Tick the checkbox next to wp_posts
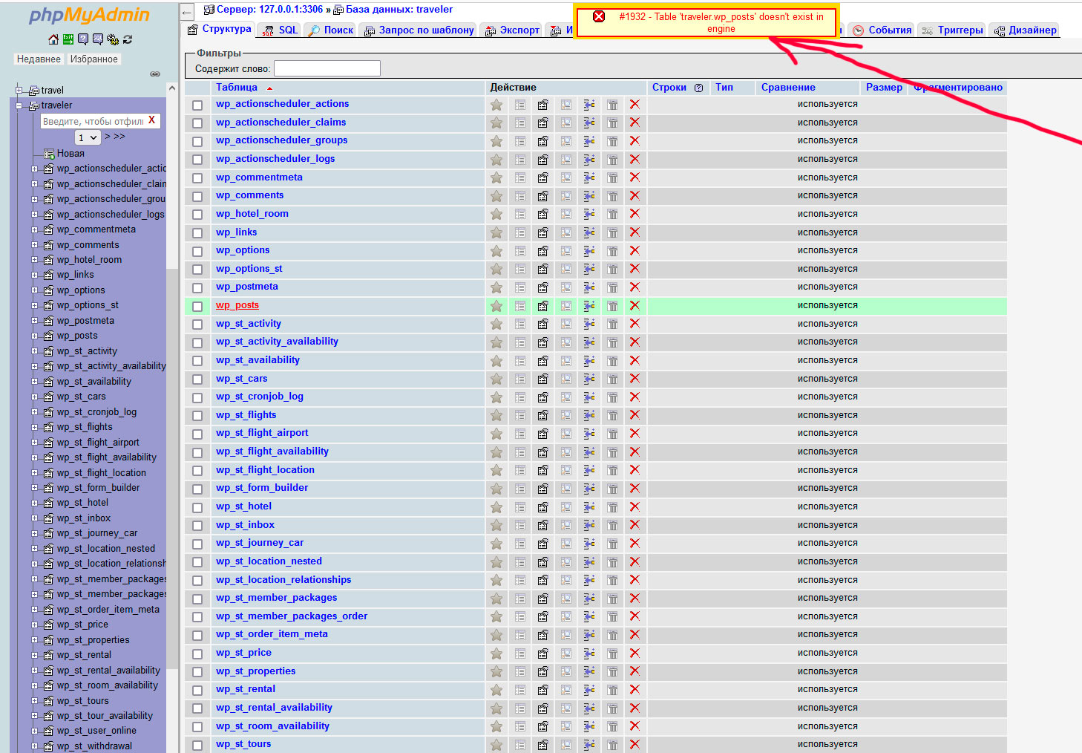Screen dimensions: 1082x753 [197, 306]
